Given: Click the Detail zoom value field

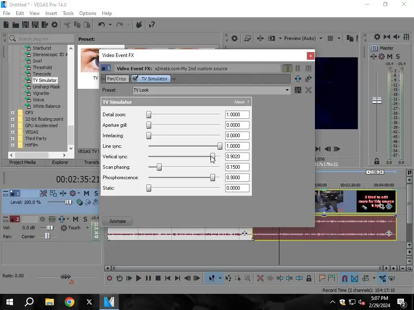Looking at the screenshot, I should point(237,115).
